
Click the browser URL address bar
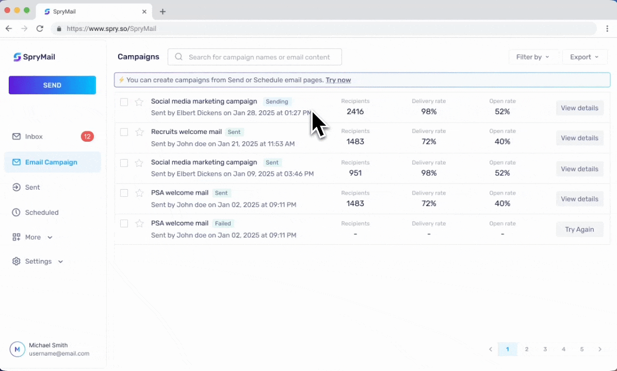[324, 29]
